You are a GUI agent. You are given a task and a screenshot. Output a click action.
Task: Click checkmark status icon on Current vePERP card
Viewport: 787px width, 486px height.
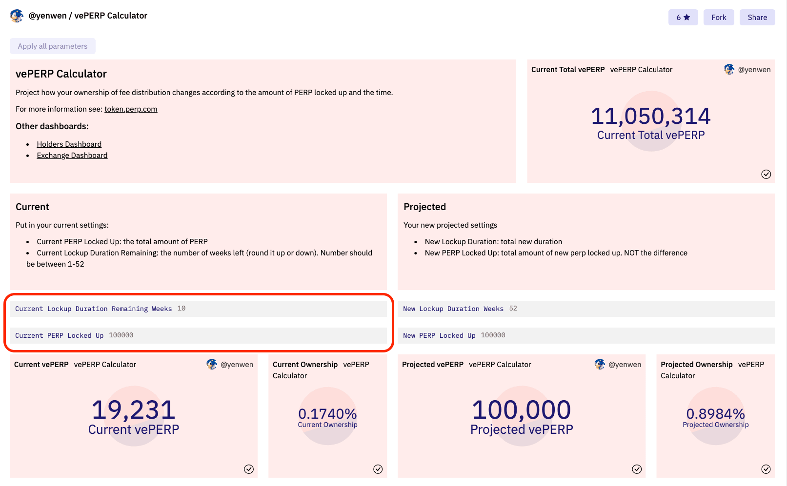click(249, 469)
